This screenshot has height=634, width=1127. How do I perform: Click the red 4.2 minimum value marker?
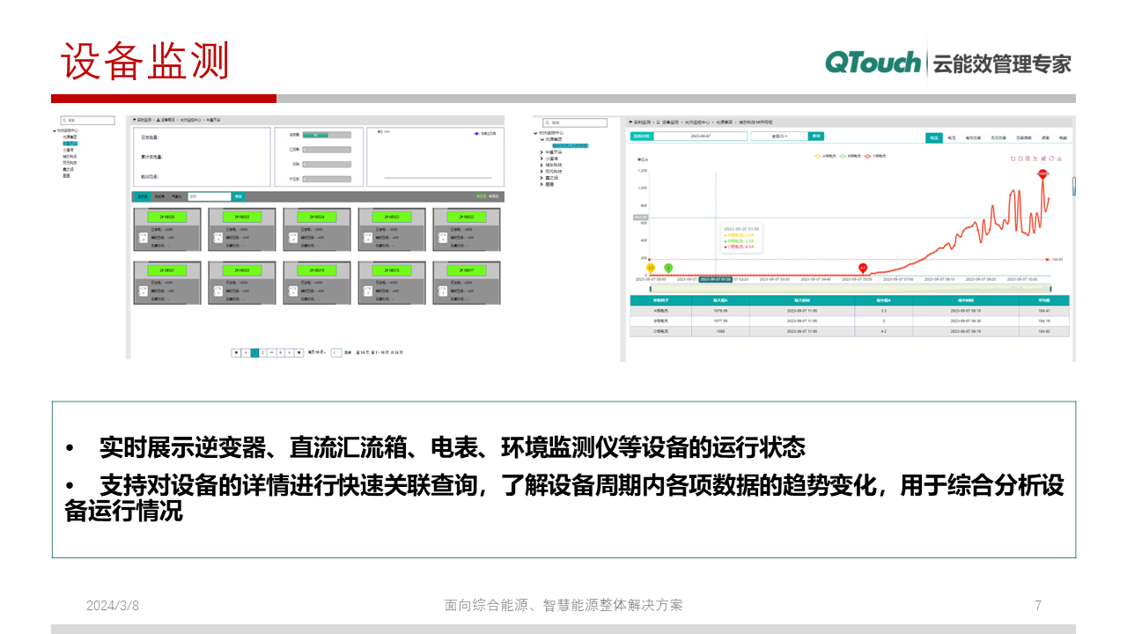[863, 268]
